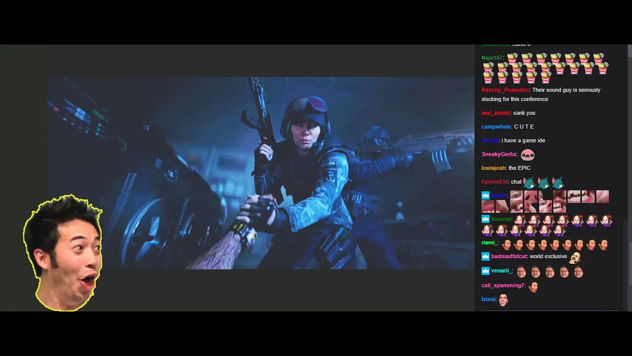Click flames838's username in chat
The image size is (632, 356).
pyautogui.click(x=495, y=182)
